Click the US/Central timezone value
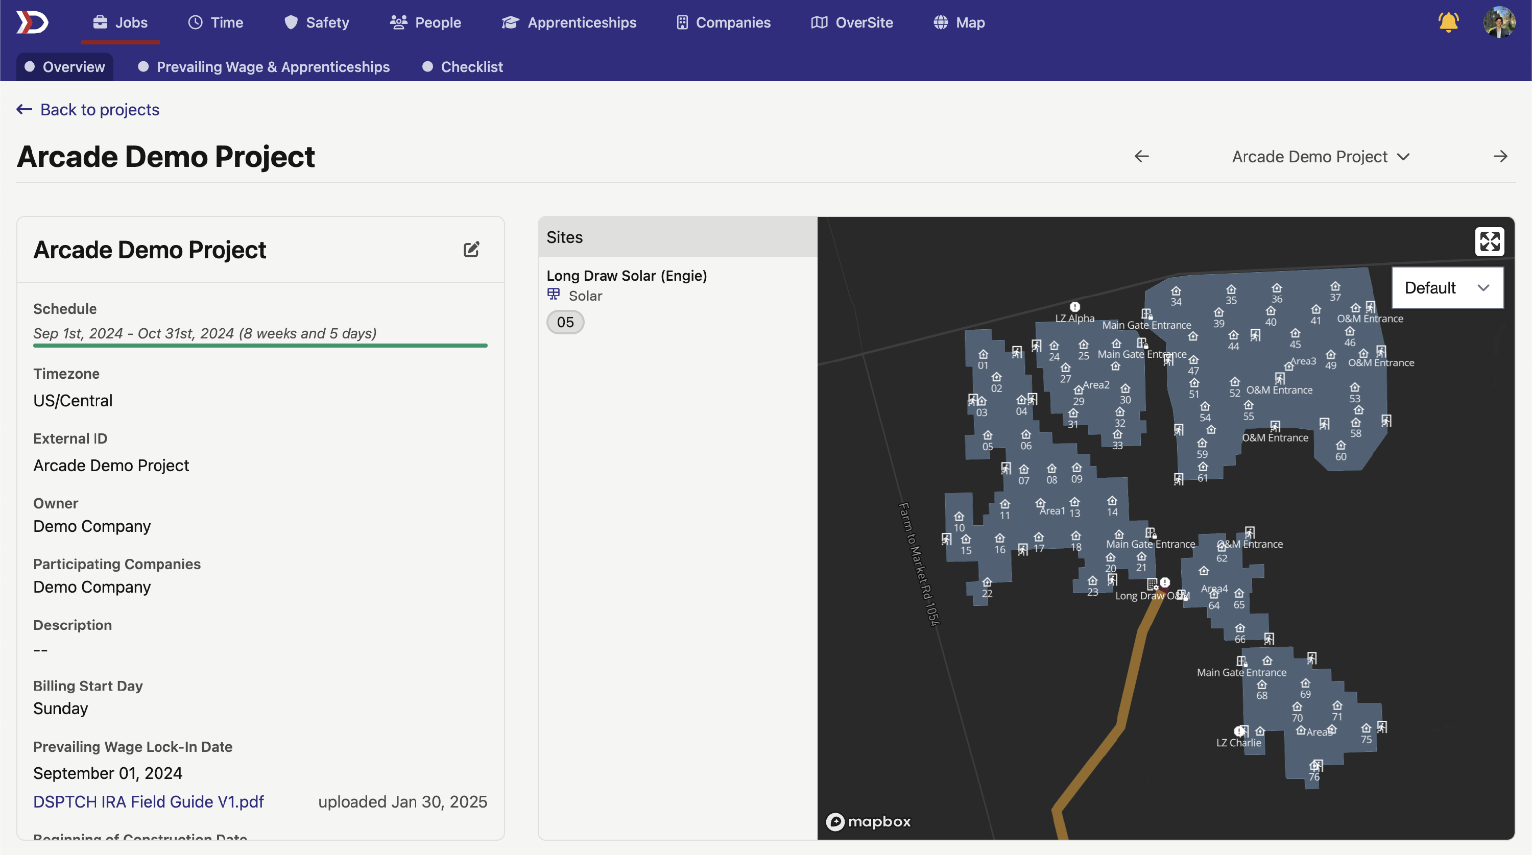 [73, 400]
